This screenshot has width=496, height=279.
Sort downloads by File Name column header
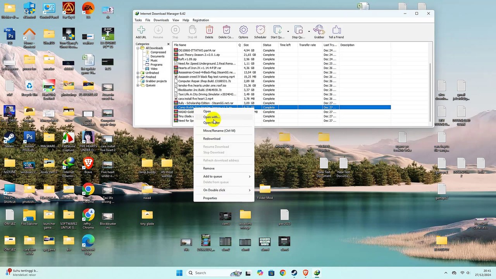click(205, 45)
